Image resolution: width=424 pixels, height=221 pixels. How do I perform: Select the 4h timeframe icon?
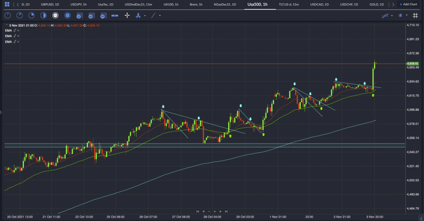67,16
